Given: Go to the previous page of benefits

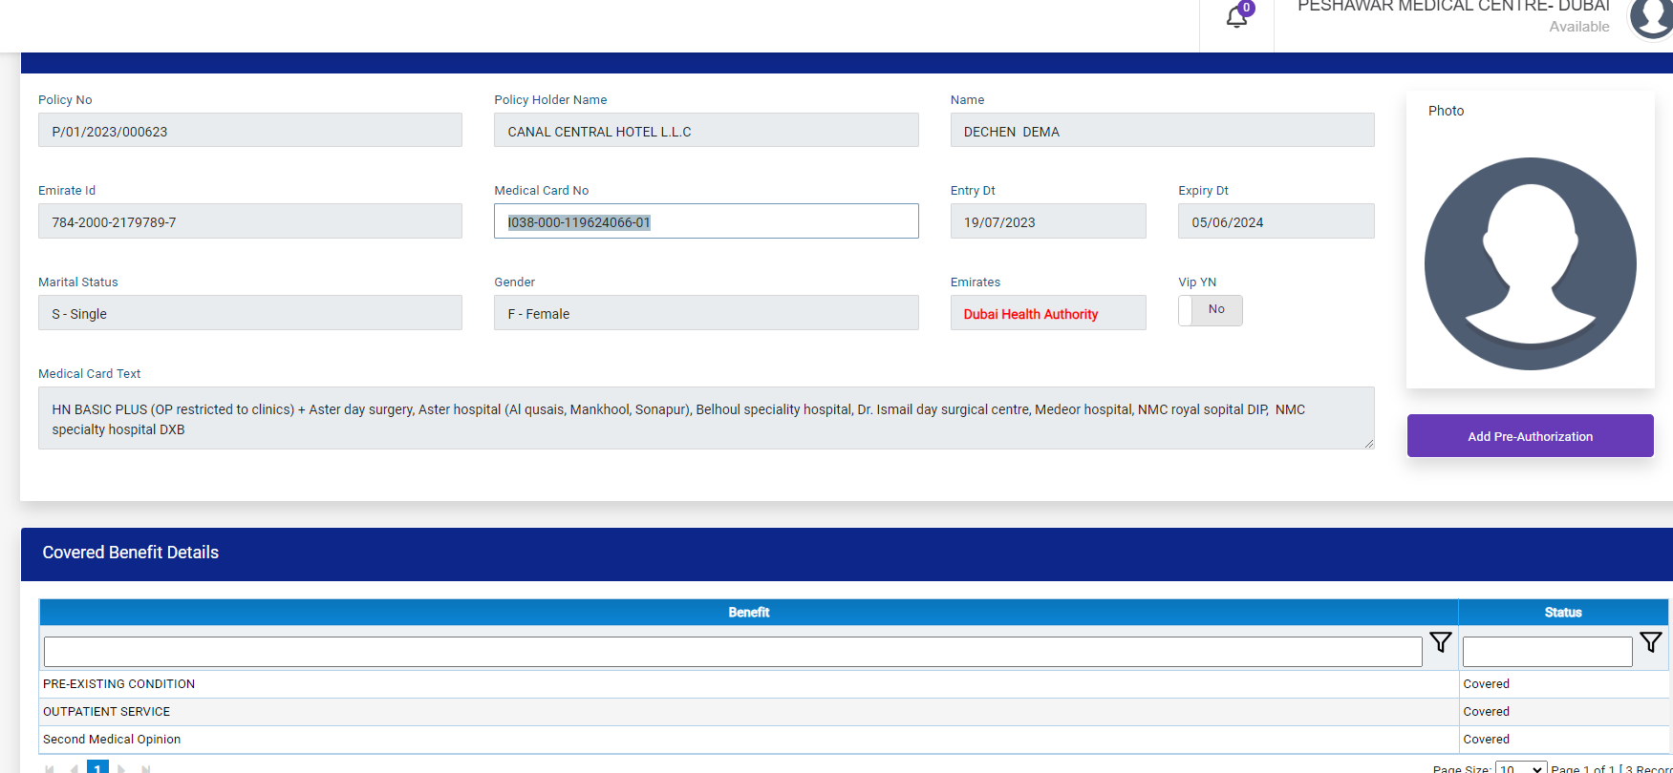Looking at the screenshot, I should click(x=74, y=768).
